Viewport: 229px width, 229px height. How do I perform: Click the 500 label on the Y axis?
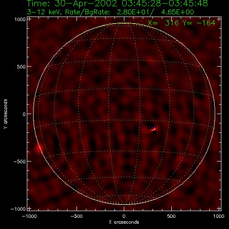coord(21,67)
